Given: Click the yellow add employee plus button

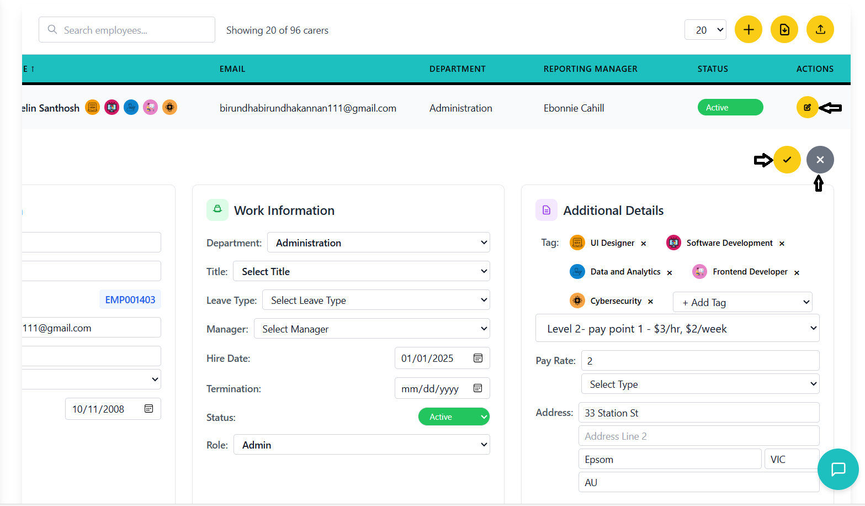Looking at the screenshot, I should click(x=748, y=30).
